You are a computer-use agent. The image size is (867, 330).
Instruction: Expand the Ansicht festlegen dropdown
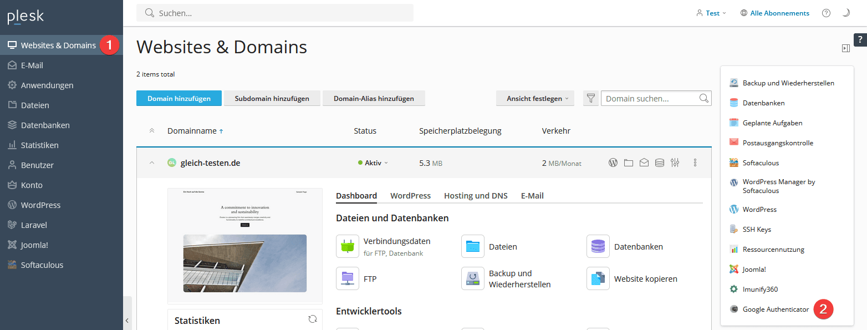pos(535,99)
